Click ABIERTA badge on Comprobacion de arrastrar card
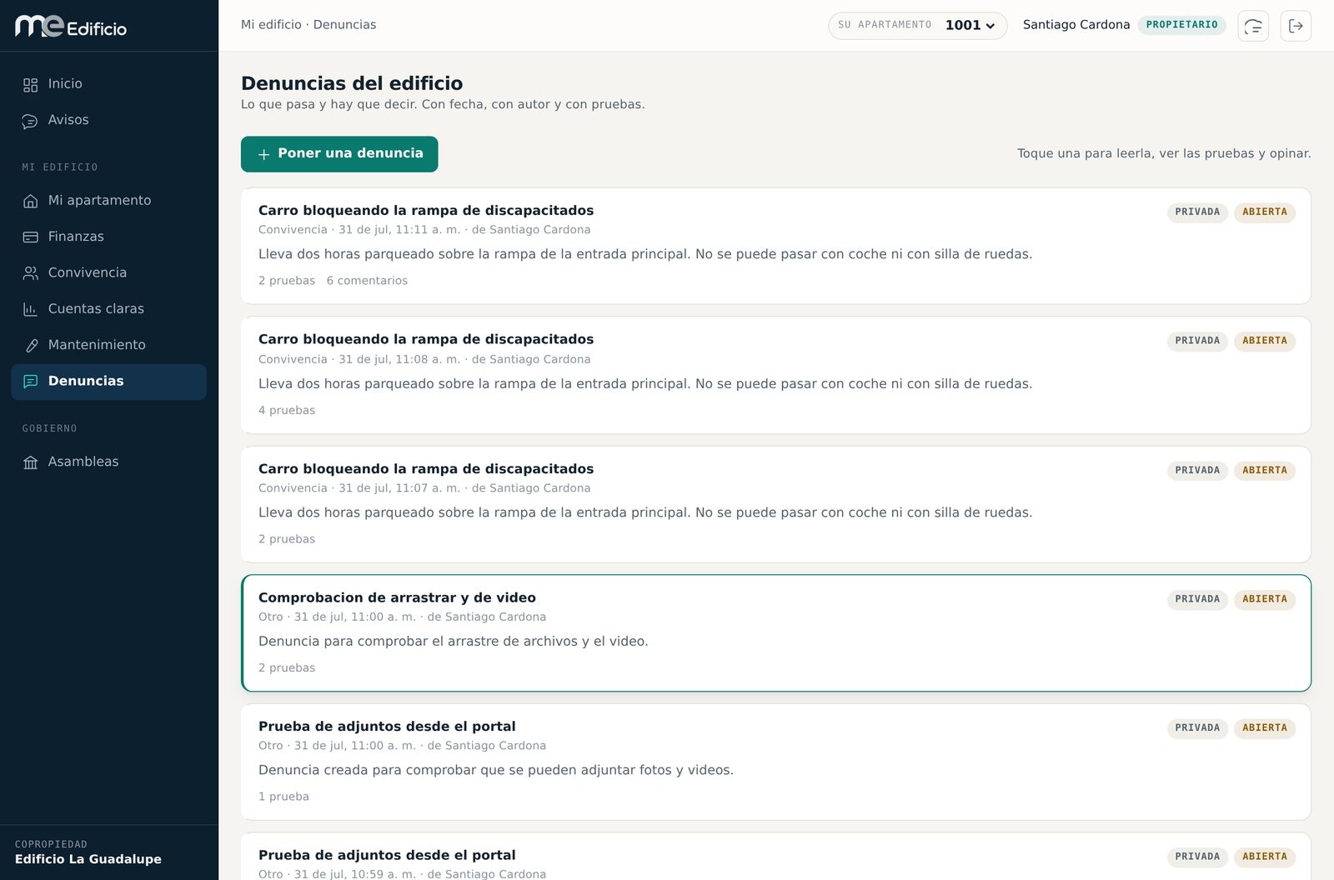The height and width of the screenshot is (880, 1334). (x=1264, y=600)
